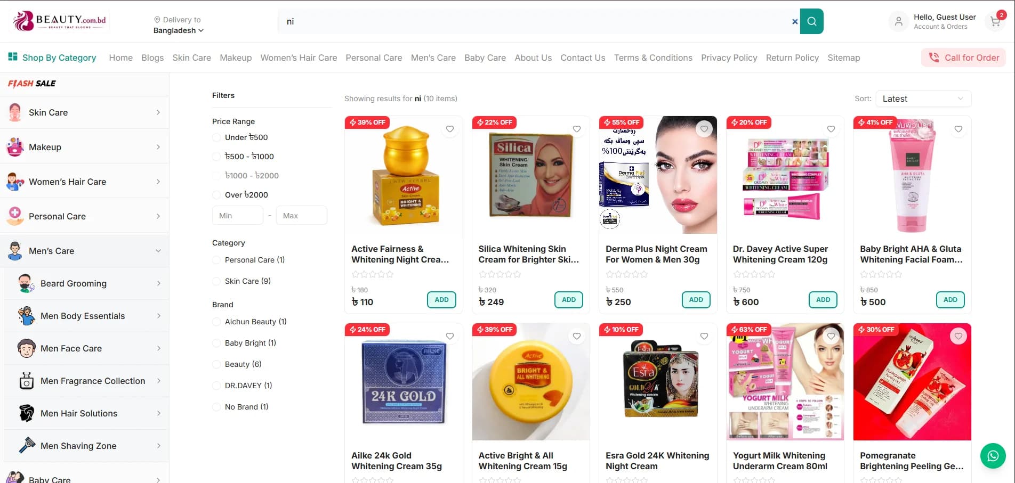The image size is (1015, 483).
Task: Go to the Return Policy menu item
Action: tap(792, 58)
